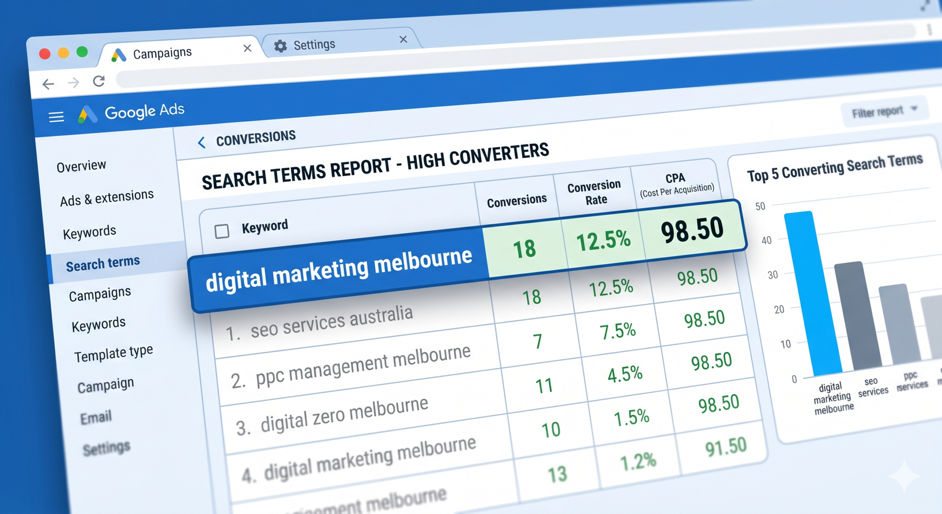Click the CPA column header
This screenshot has width=942, height=514.
tap(676, 184)
